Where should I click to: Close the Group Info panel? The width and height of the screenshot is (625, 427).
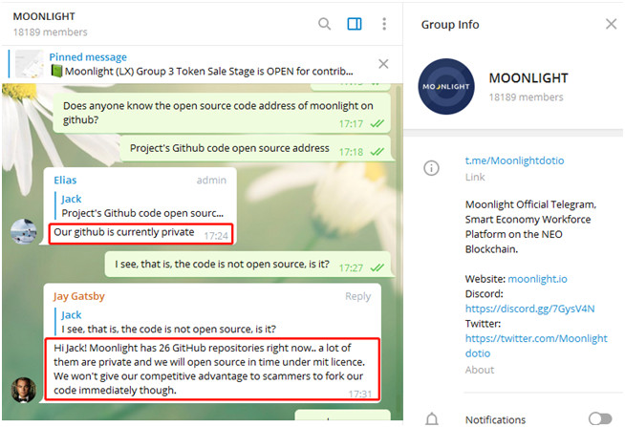[611, 24]
